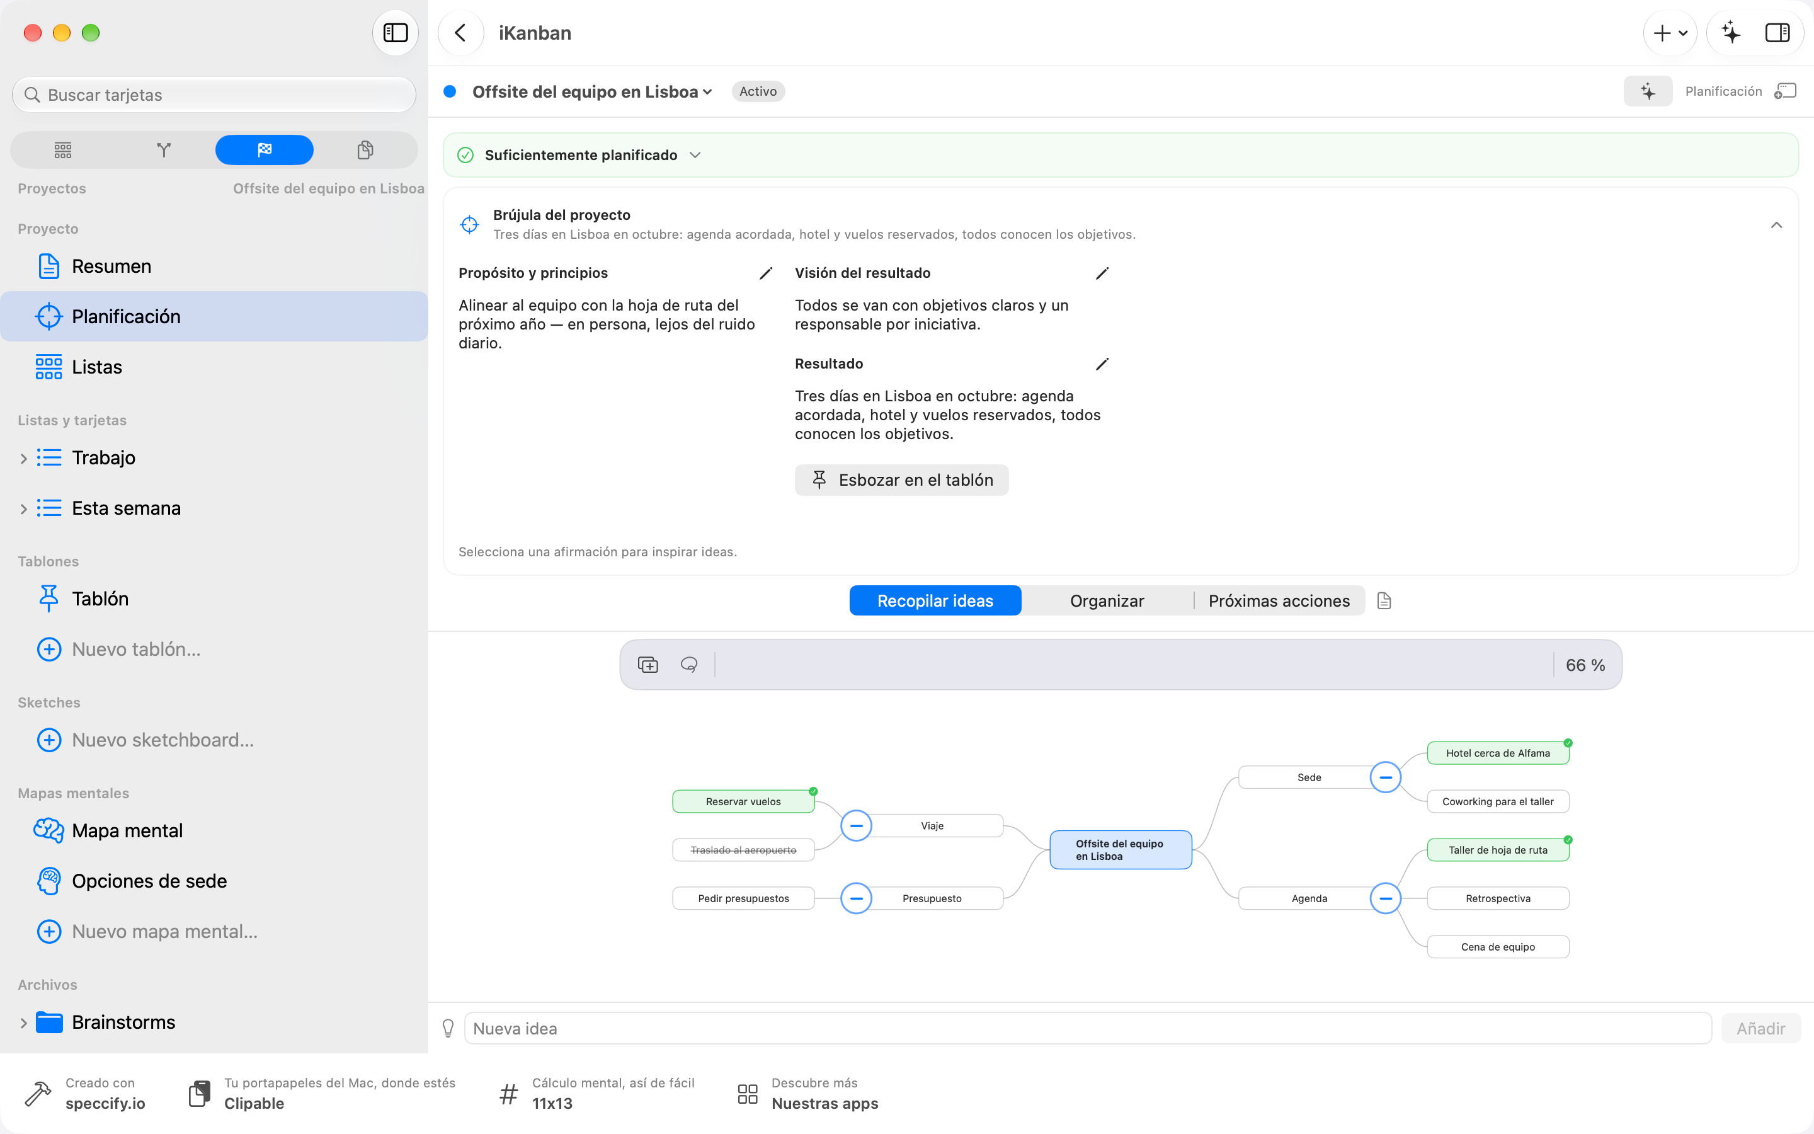The width and height of the screenshot is (1814, 1134).
Task: Click the sparkle AI assistant icon in the top toolbar
Action: point(1731,32)
